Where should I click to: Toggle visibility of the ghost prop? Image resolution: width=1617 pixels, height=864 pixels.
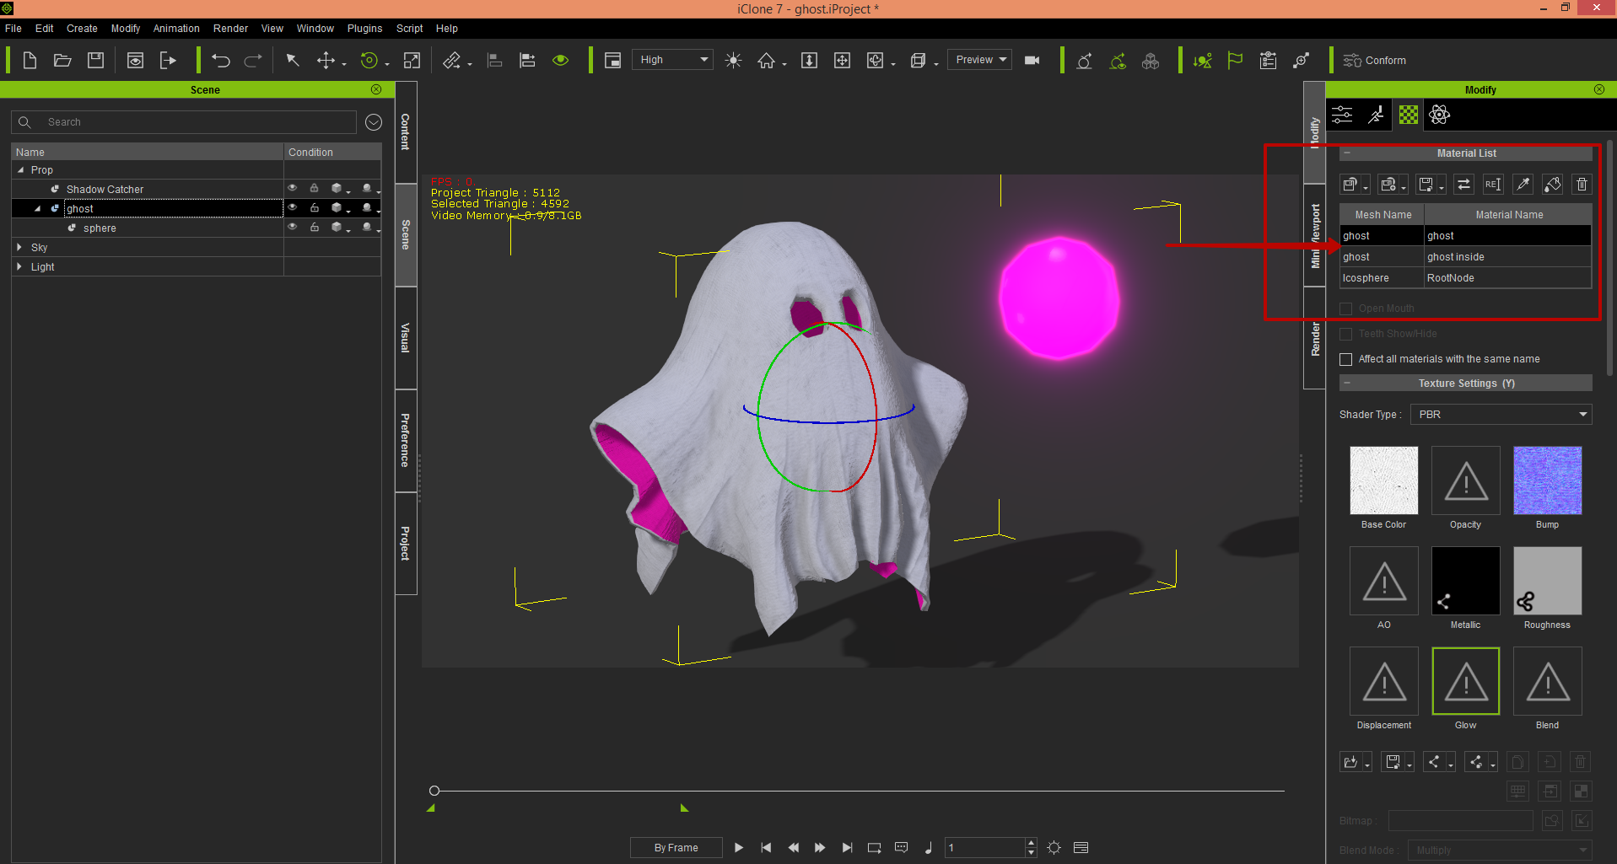point(292,207)
